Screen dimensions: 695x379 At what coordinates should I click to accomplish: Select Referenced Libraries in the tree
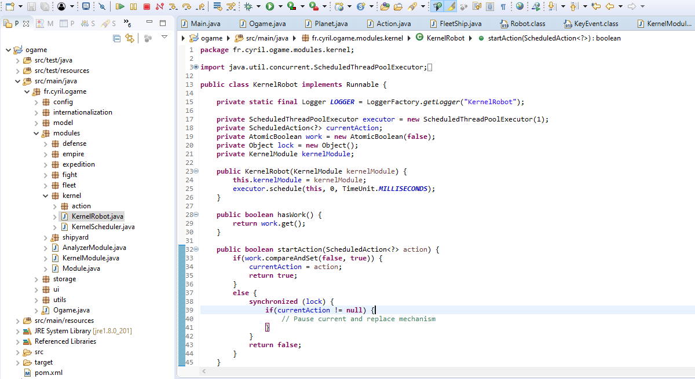[60, 341]
